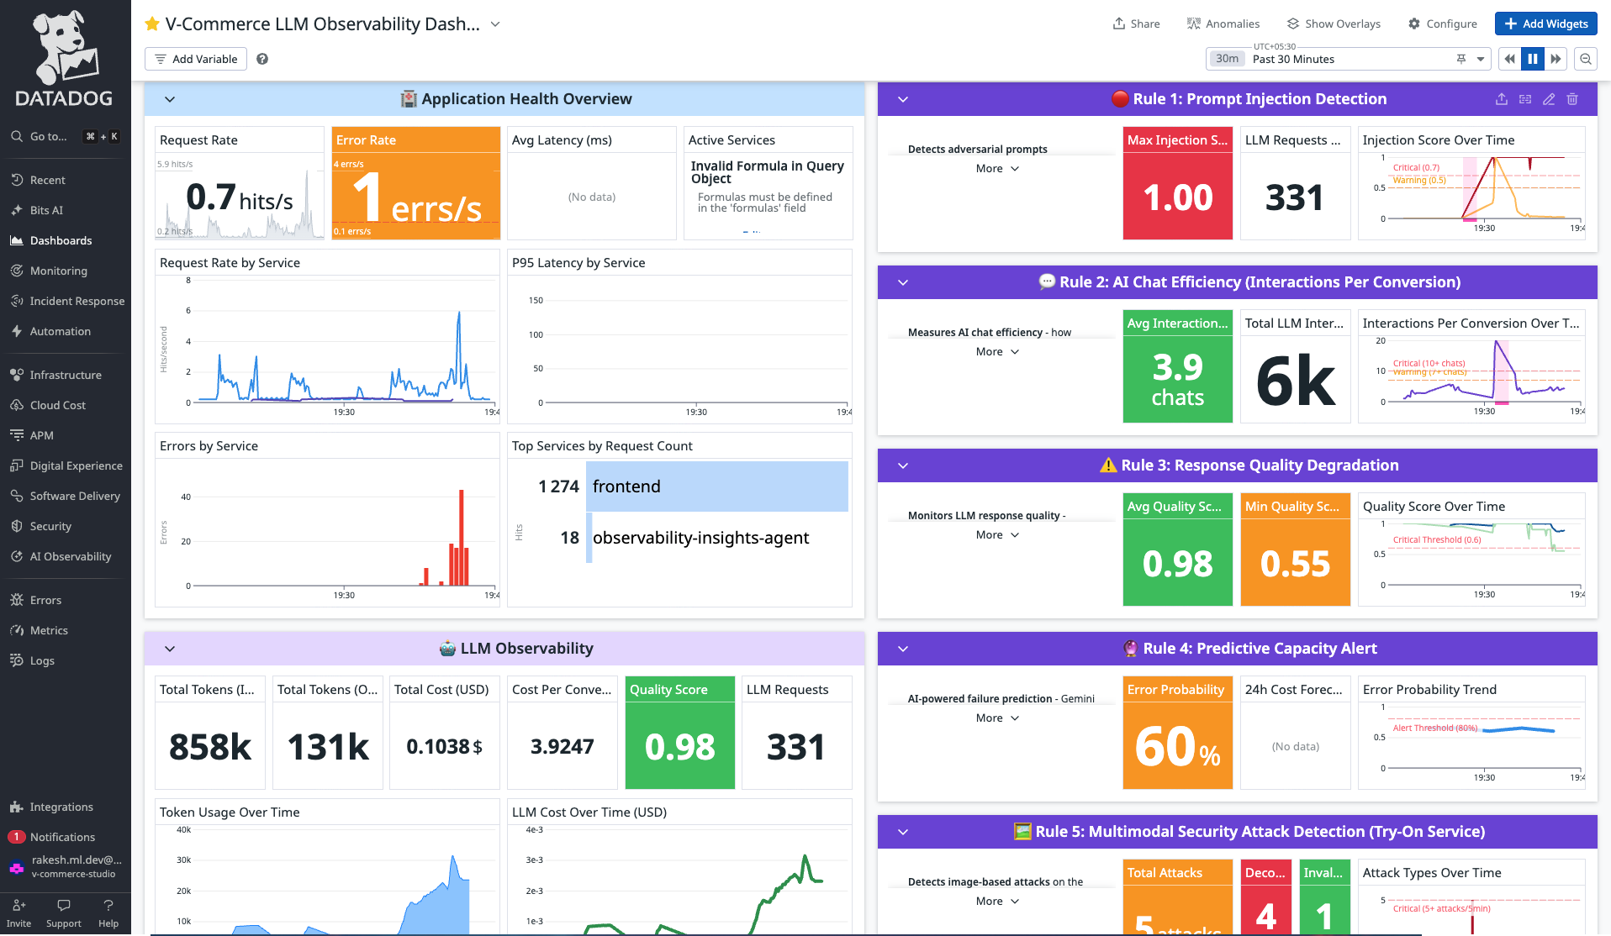Image resolution: width=1611 pixels, height=936 pixels.
Task: Click the Datadog logo
Action: tap(65, 58)
